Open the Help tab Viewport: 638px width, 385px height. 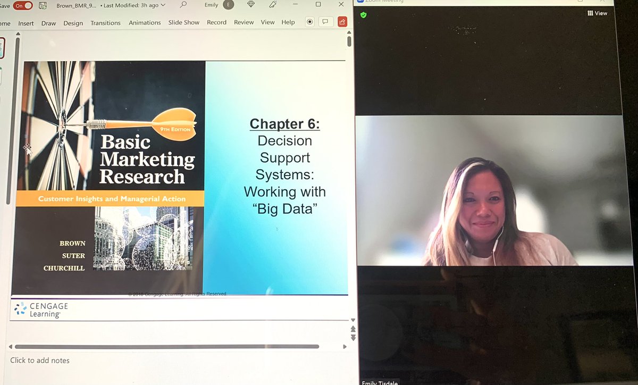[x=288, y=22]
